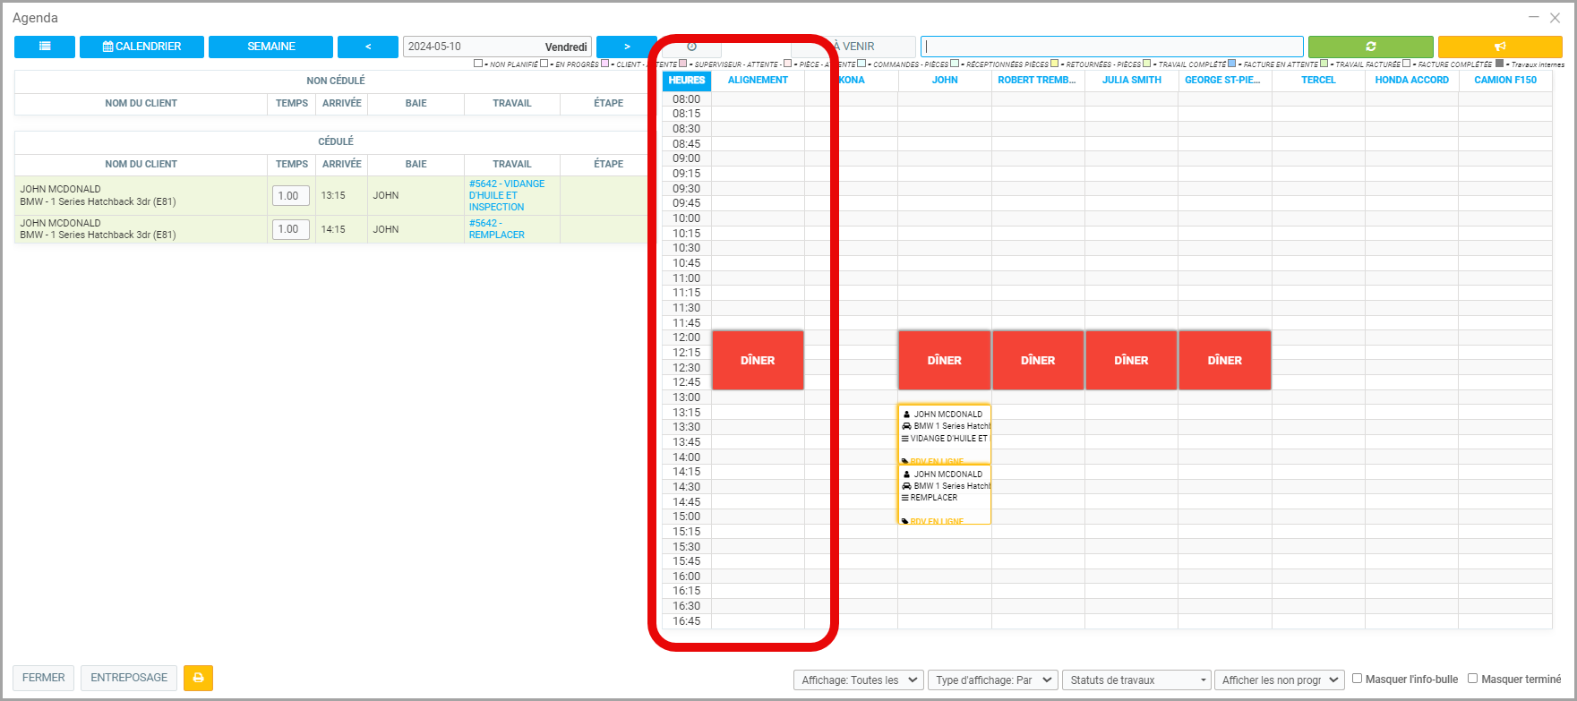This screenshot has height=701, width=1577.
Task: Open #5642 Vidange d'huile et inspection link
Action: pos(506,195)
